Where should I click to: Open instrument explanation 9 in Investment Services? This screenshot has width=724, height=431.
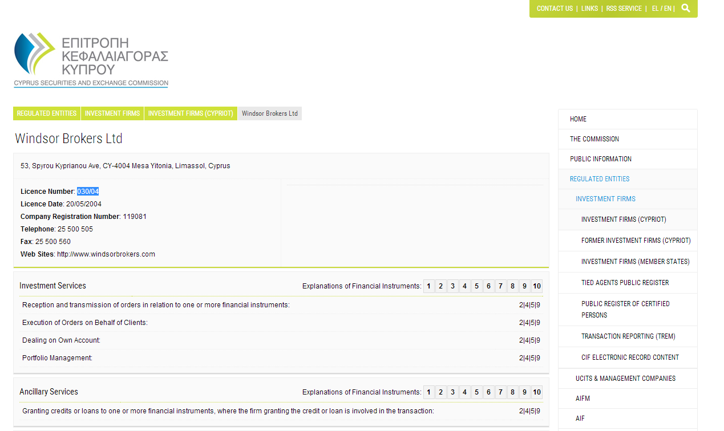(x=525, y=286)
